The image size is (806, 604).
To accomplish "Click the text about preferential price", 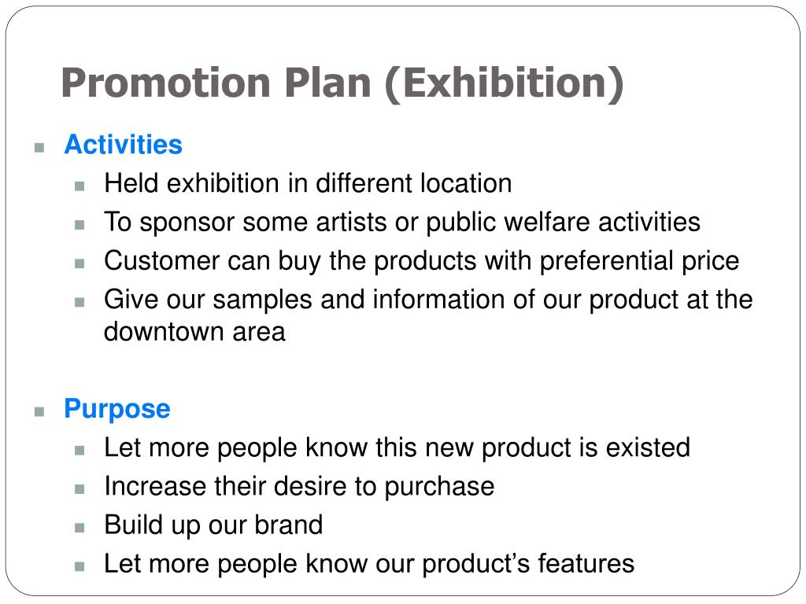I will [422, 261].
